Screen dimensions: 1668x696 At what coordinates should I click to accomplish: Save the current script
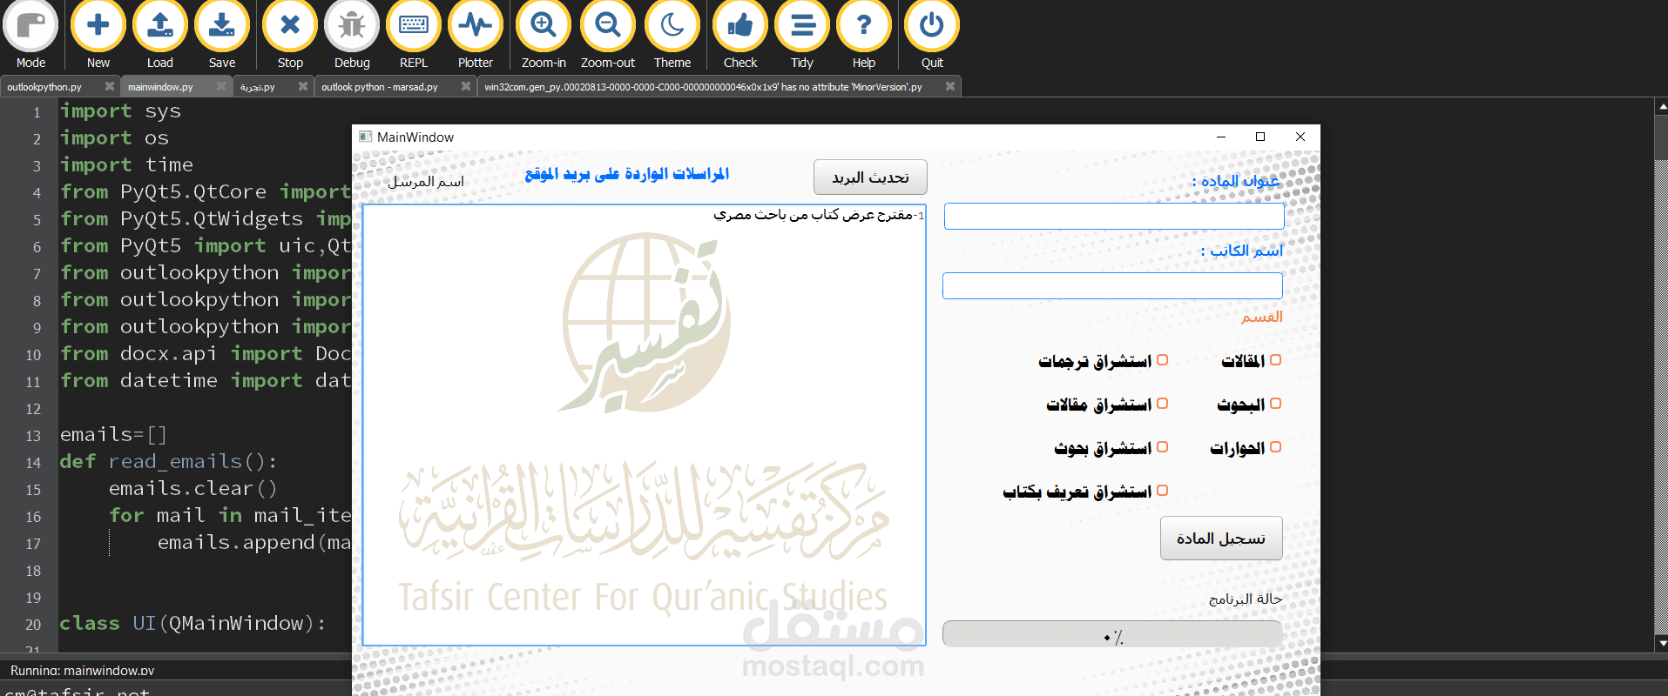[x=222, y=36]
